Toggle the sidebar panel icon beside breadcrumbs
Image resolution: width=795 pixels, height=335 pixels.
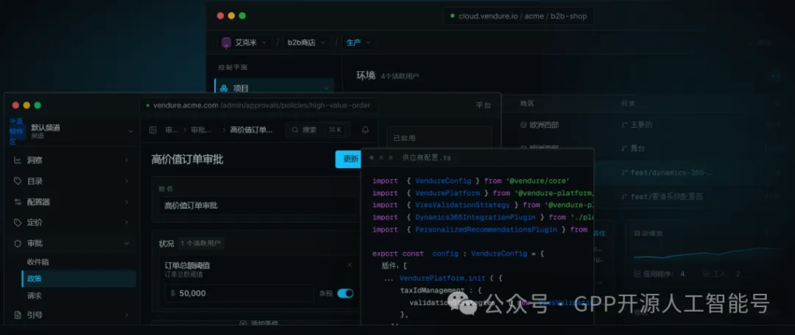click(x=153, y=130)
